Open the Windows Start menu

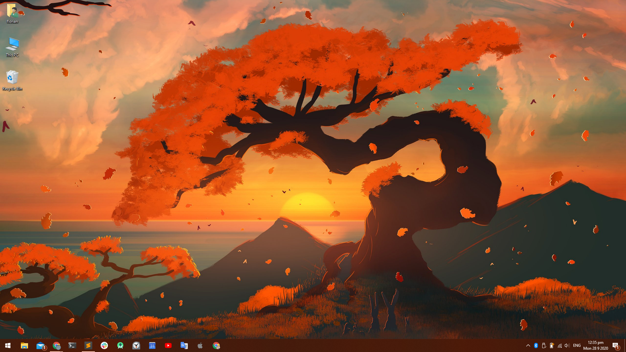tap(8, 345)
